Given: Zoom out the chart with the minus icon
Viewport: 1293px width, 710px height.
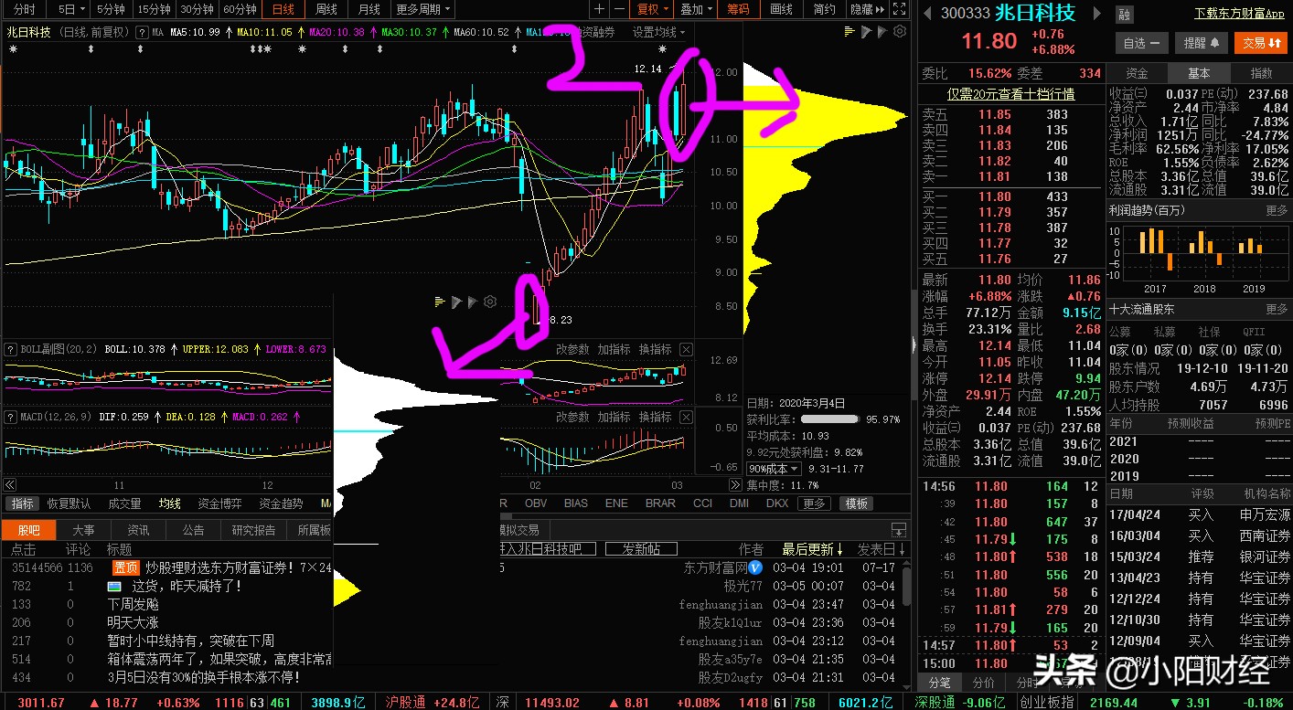Looking at the screenshot, I should (619, 9).
